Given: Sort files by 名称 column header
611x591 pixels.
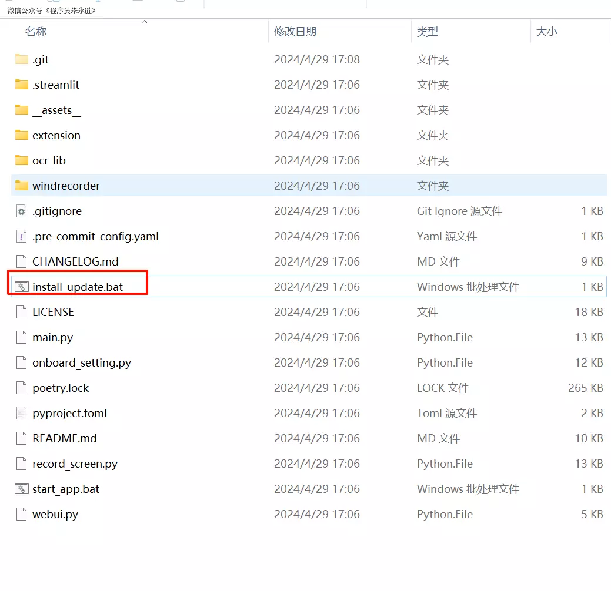Looking at the screenshot, I should coord(36,32).
